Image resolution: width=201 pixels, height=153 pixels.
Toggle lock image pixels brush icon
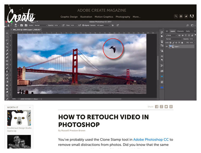click(173, 43)
